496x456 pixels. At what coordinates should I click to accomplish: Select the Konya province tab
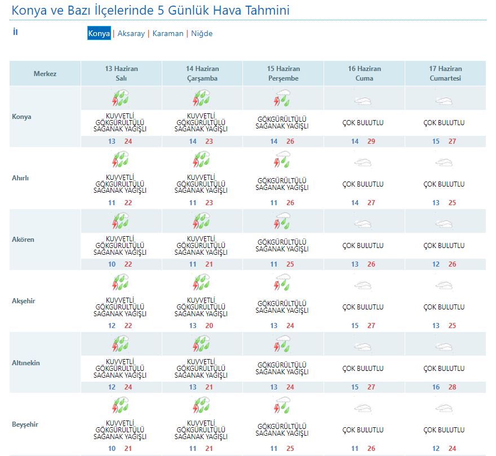click(99, 33)
